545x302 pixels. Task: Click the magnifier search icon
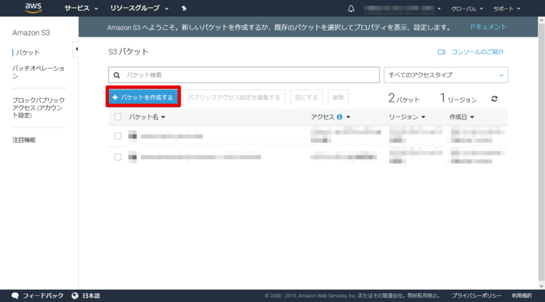[117, 75]
